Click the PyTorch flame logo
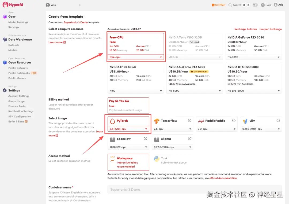289x204 pixels. pyautogui.click(x=112, y=121)
